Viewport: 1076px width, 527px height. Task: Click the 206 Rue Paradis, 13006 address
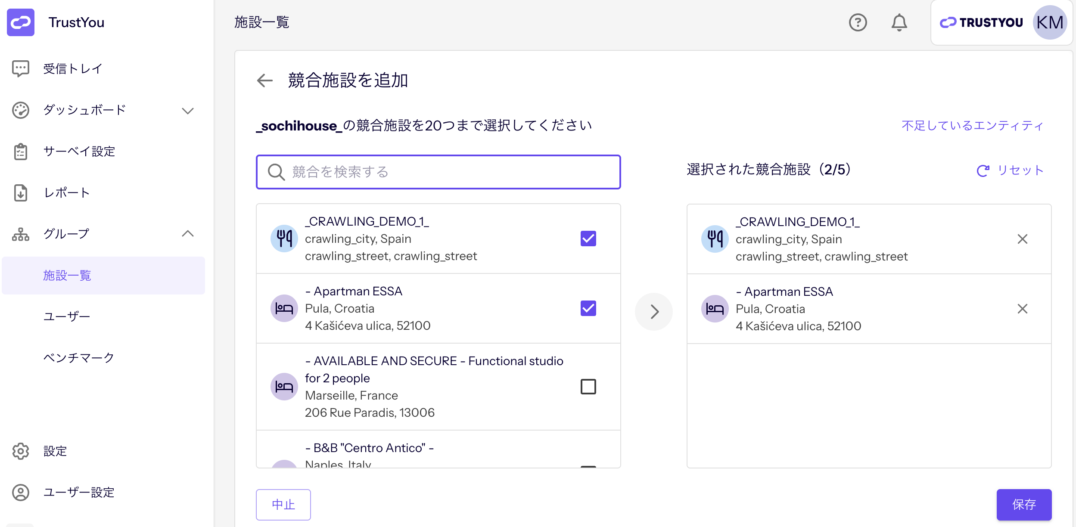pos(370,412)
